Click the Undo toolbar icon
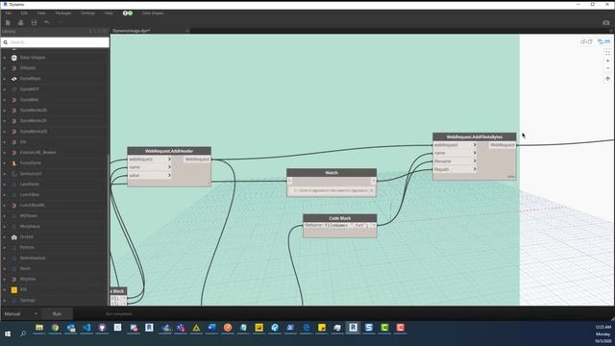 click(x=47, y=23)
